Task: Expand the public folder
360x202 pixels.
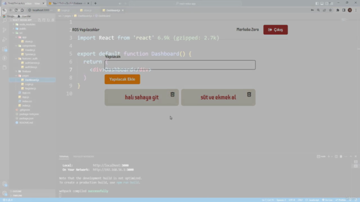Action: [x=22, y=29]
